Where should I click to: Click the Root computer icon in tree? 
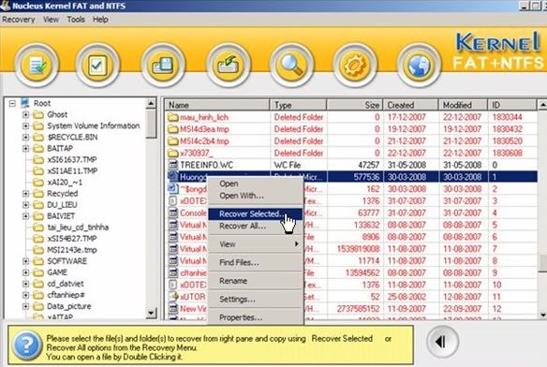(x=25, y=103)
